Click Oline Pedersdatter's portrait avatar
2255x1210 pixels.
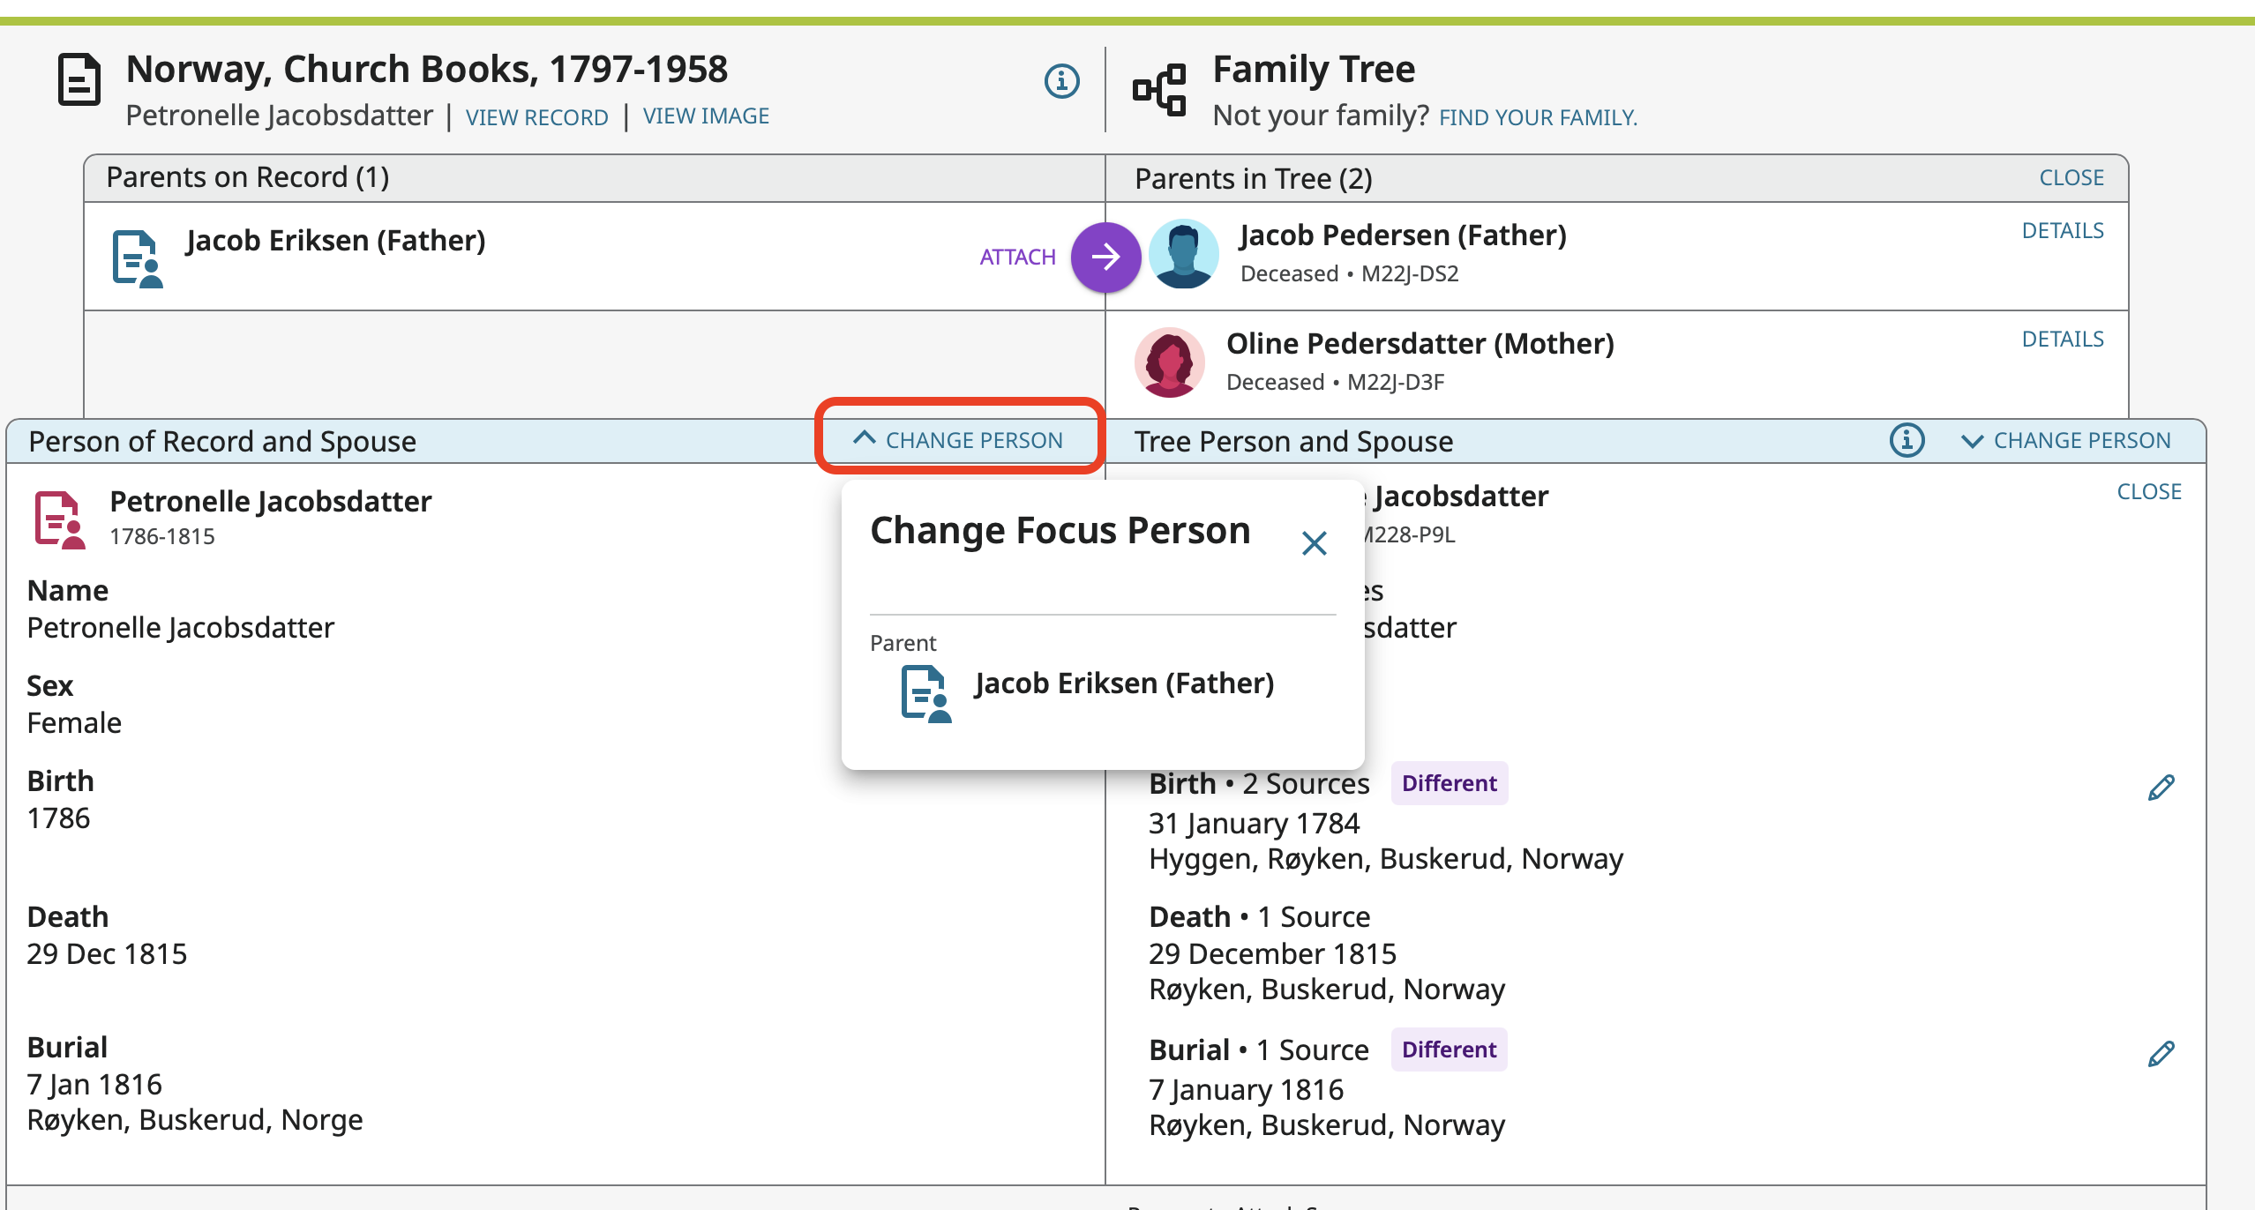(x=1169, y=362)
